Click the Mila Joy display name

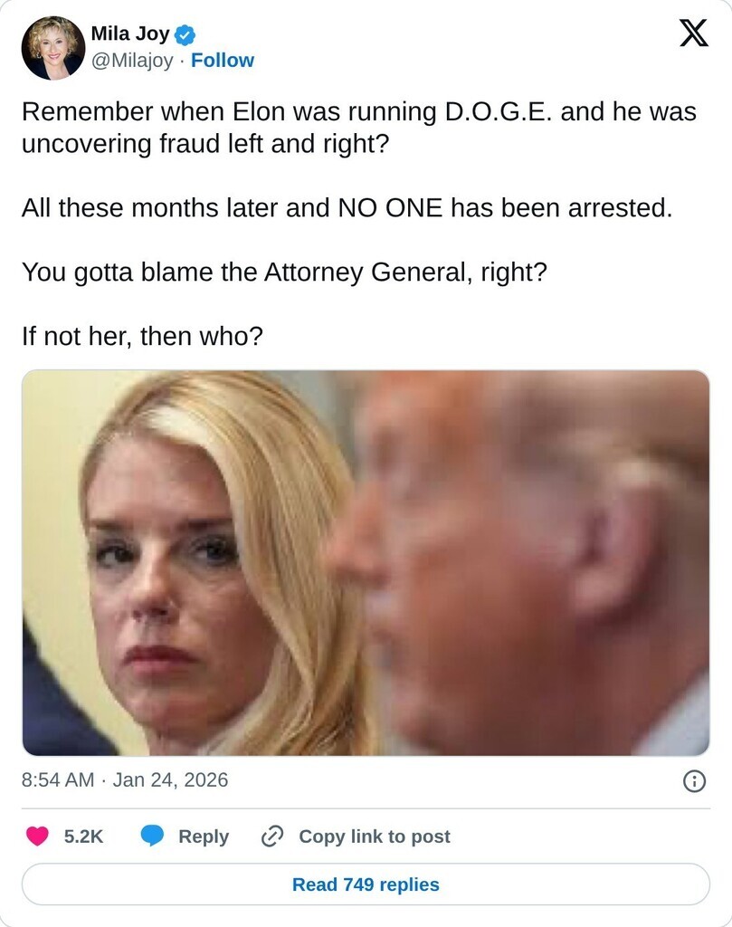click(130, 33)
